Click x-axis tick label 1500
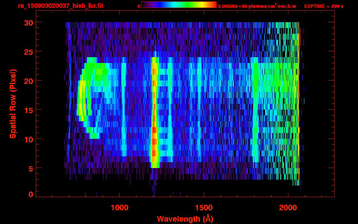 pyautogui.click(x=204, y=208)
